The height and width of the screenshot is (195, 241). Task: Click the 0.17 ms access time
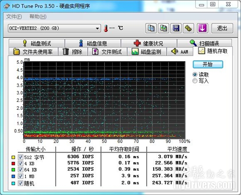129,163
